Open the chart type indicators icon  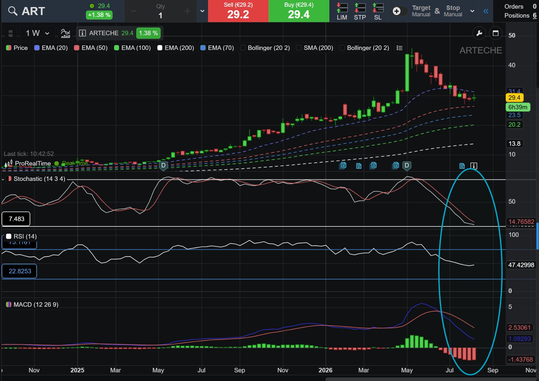pos(65,33)
